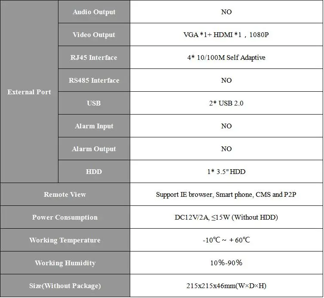Click the 10%-90% humidity value

coord(226,263)
